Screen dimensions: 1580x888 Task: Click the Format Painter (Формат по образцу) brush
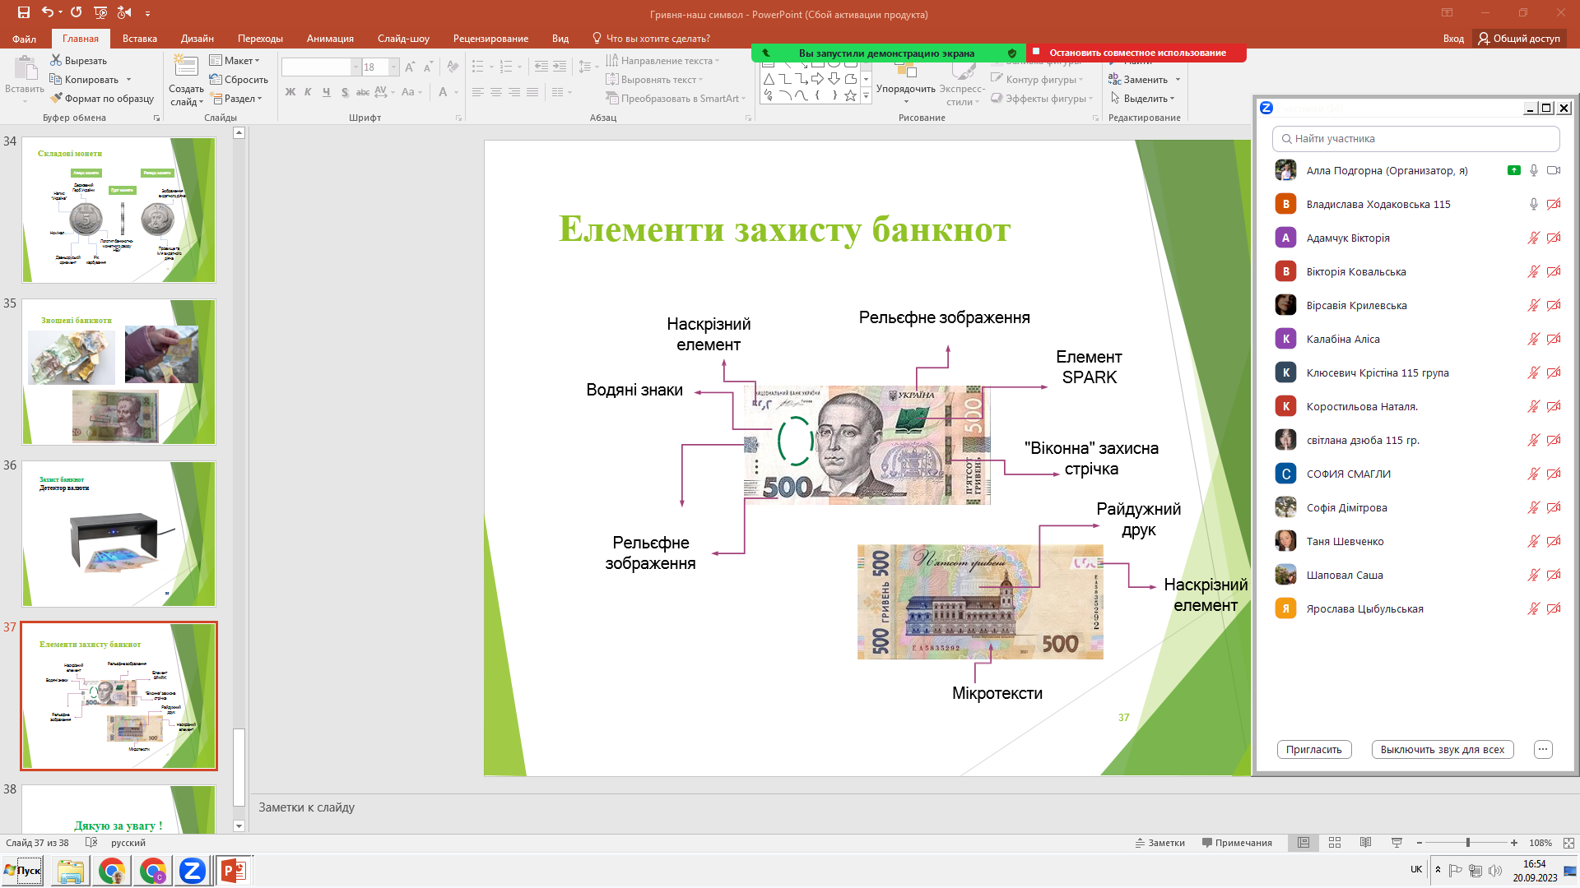click(x=56, y=98)
